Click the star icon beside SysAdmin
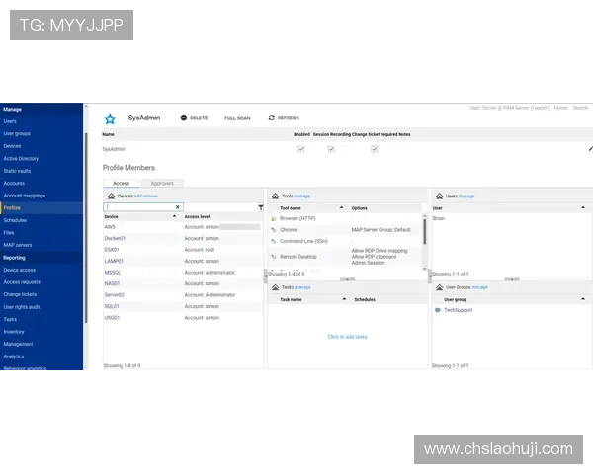This screenshot has height=474, width=593. [x=110, y=118]
